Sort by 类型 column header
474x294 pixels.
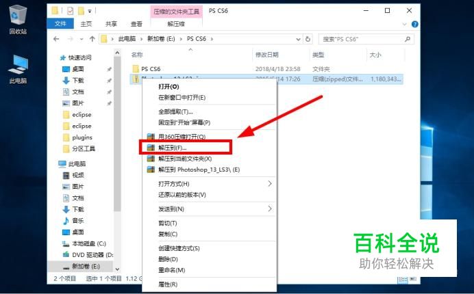(318, 55)
